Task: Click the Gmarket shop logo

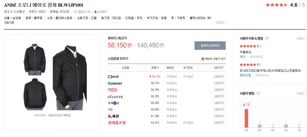Action: tap(115, 83)
